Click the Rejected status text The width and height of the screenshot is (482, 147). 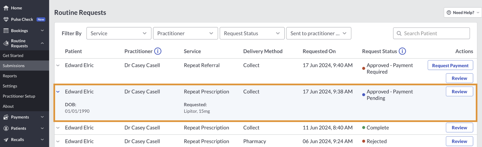pyautogui.click(x=377, y=141)
